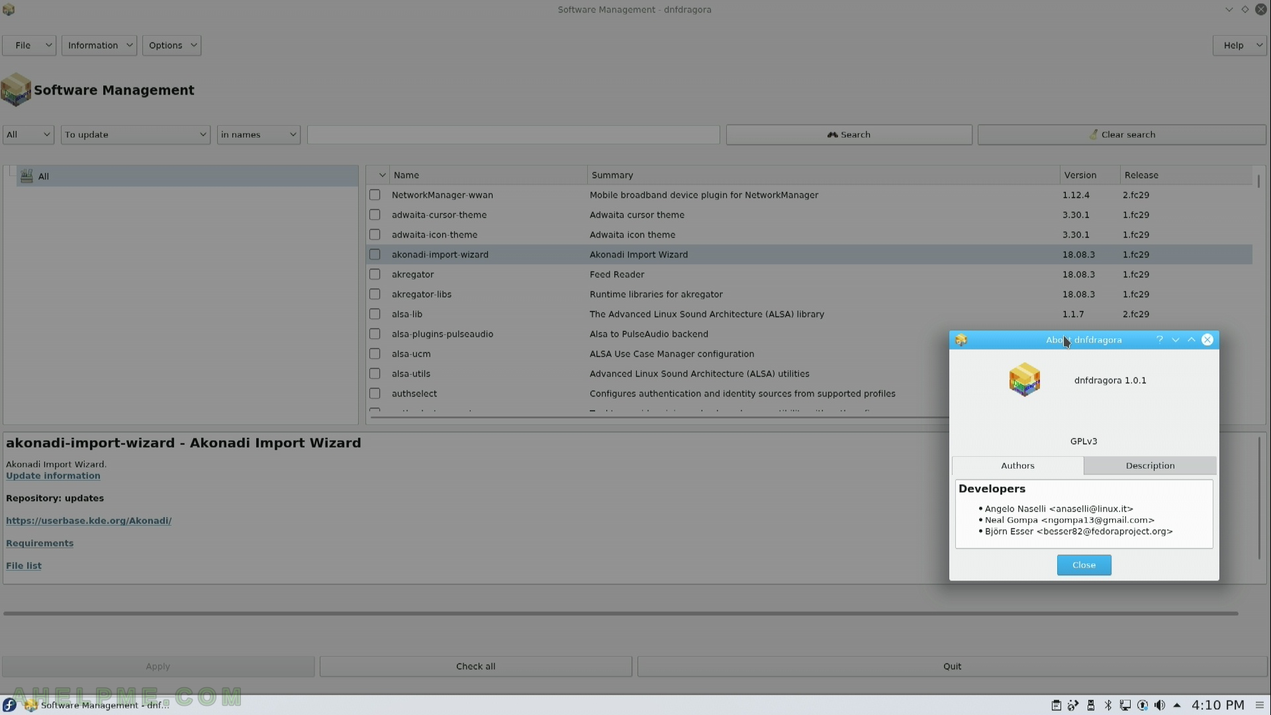Open the Update information link
Screen dimensions: 1271x715
pyautogui.click(x=53, y=475)
